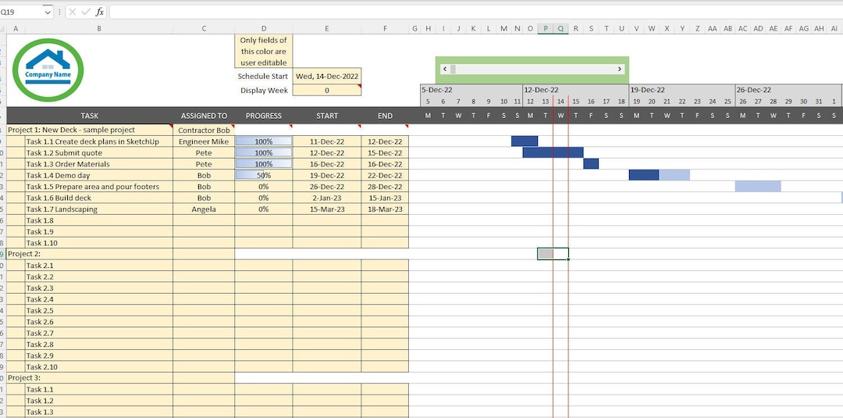Click 100% progress bar for Submit quote
This screenshot has width=843, height=418.
click(264, 153)
